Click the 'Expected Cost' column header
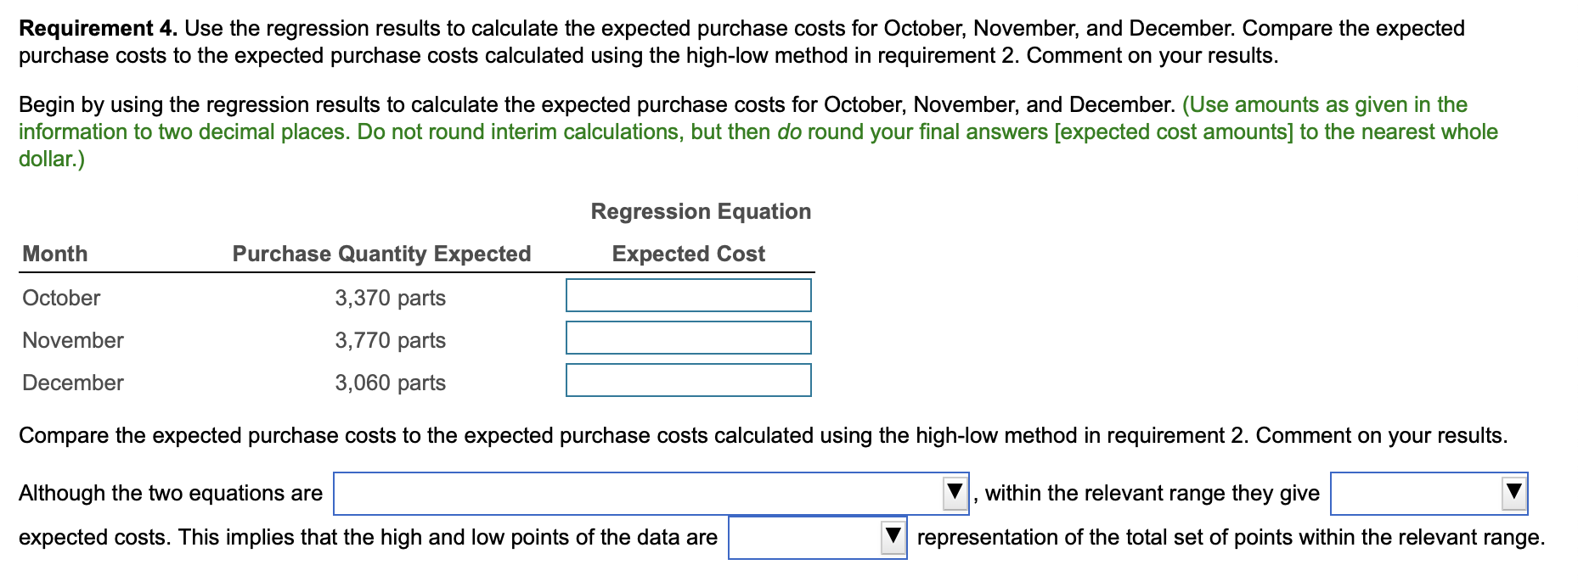This screenshot has width=1578, height=587. [x=689, y=253]
